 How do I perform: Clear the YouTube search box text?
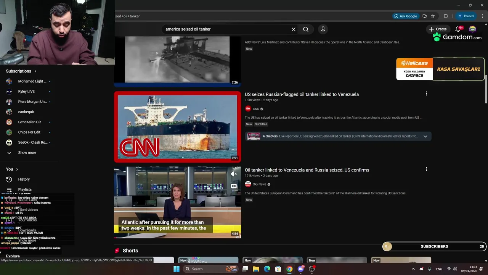(294, 29)
